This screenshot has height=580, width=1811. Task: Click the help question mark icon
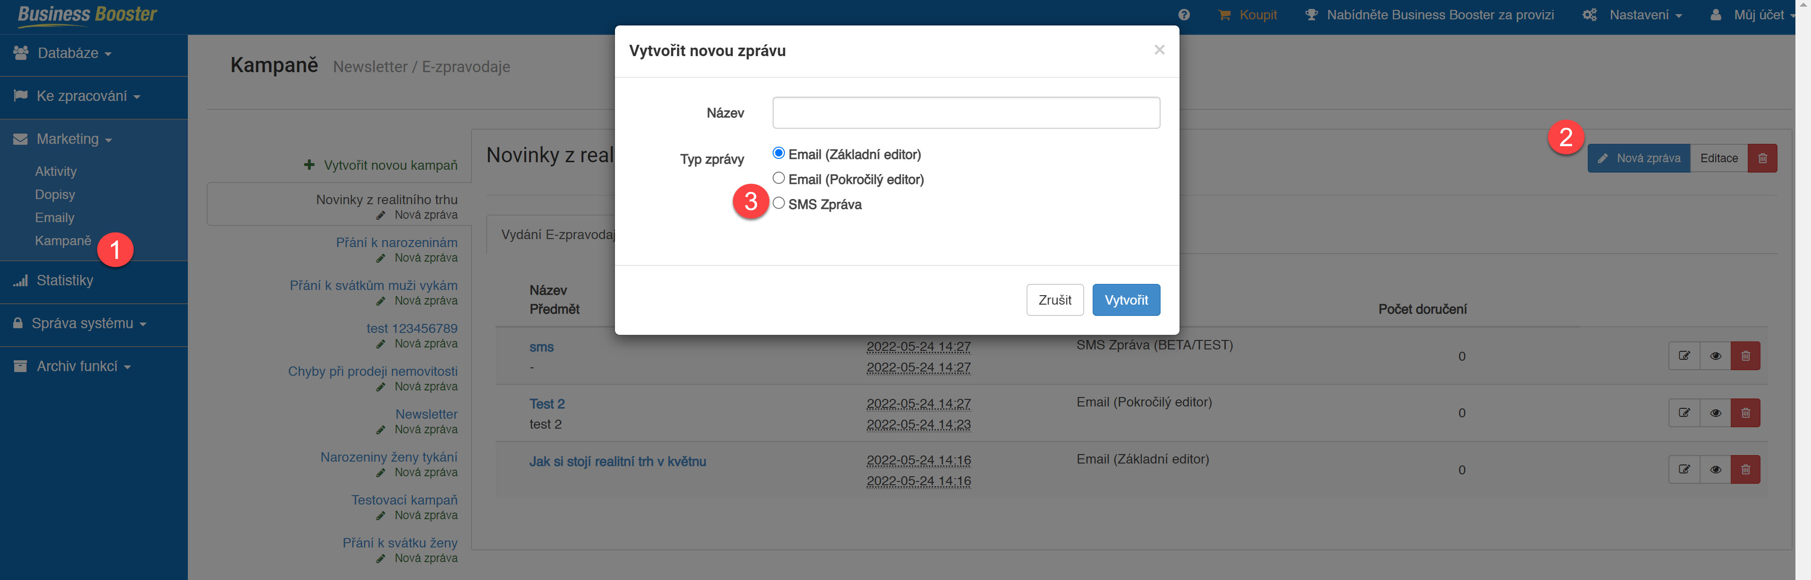[1184, 15]
